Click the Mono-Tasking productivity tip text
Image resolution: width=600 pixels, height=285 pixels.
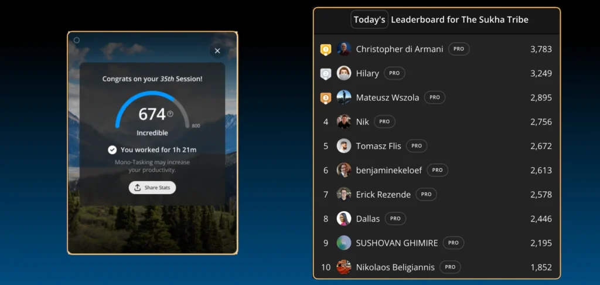point(152,166)
